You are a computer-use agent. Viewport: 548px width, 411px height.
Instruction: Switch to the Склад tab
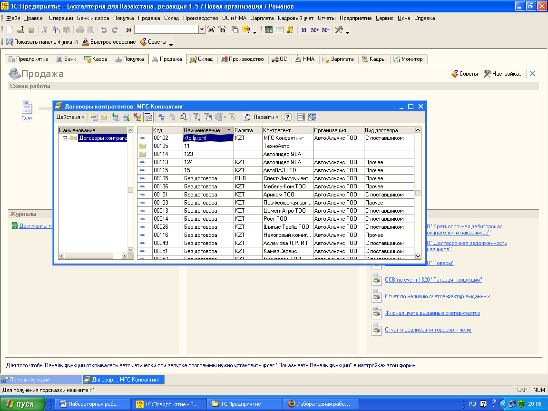pos(201,59)
